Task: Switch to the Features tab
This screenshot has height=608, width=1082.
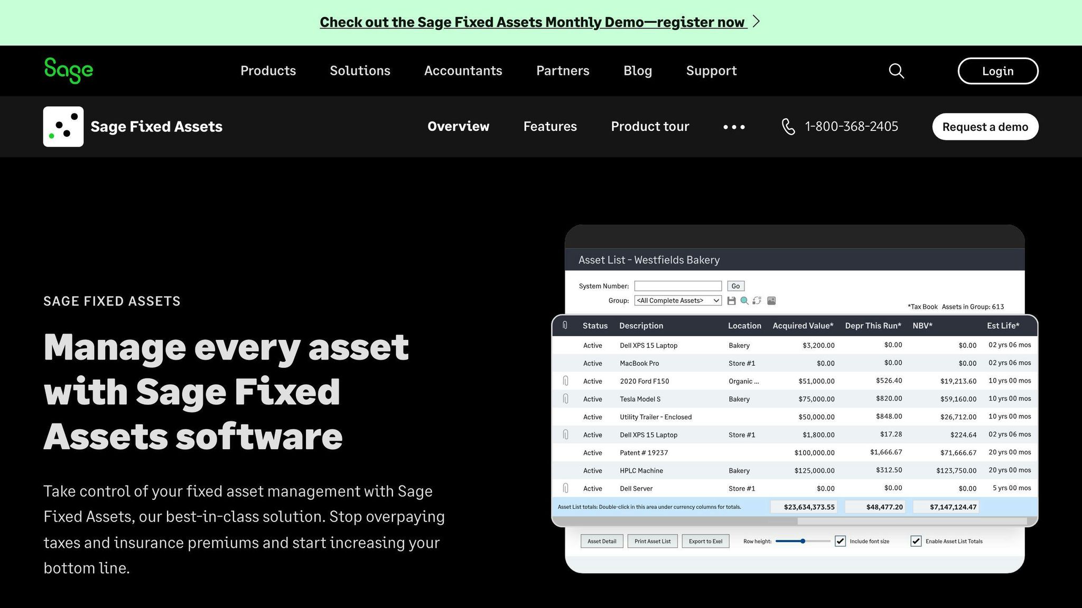Action: pyautogui.click(x=550, y=127)
